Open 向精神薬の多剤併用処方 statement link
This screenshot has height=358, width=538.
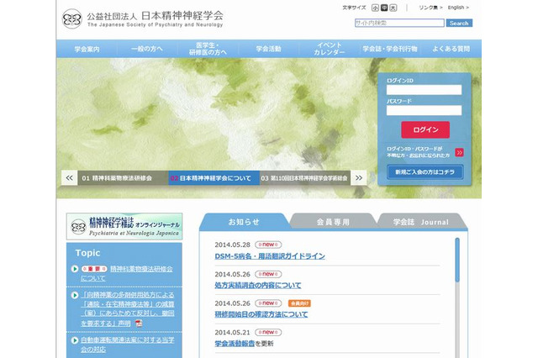point(128,309)
